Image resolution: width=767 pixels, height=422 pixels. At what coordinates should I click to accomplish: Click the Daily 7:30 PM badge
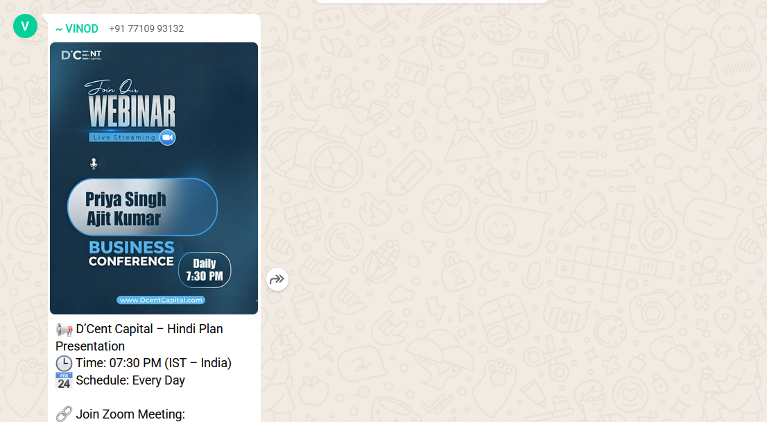tap(205, 270)
